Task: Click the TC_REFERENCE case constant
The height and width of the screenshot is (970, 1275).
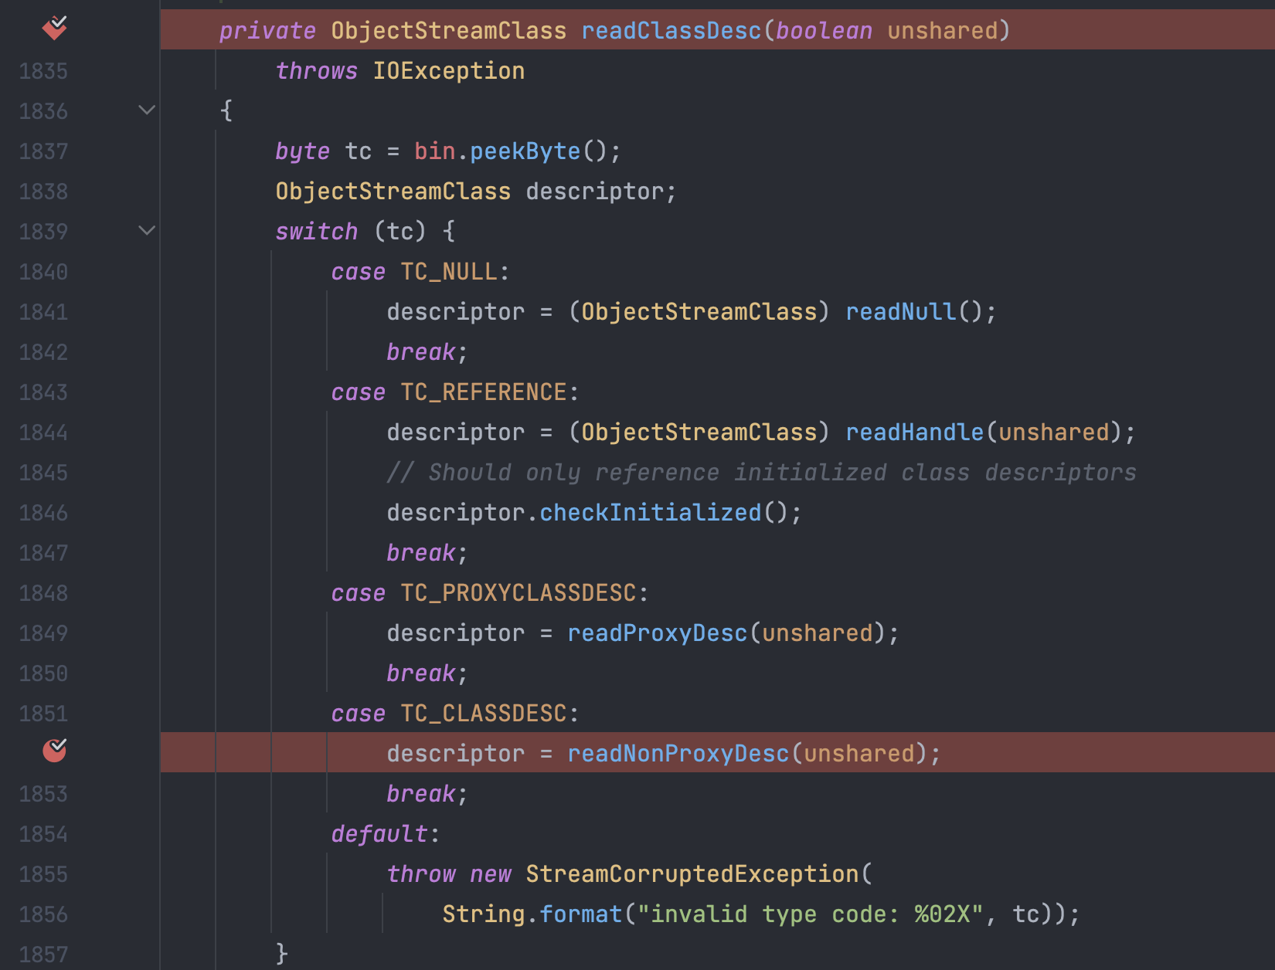Action: click(483, 392)
